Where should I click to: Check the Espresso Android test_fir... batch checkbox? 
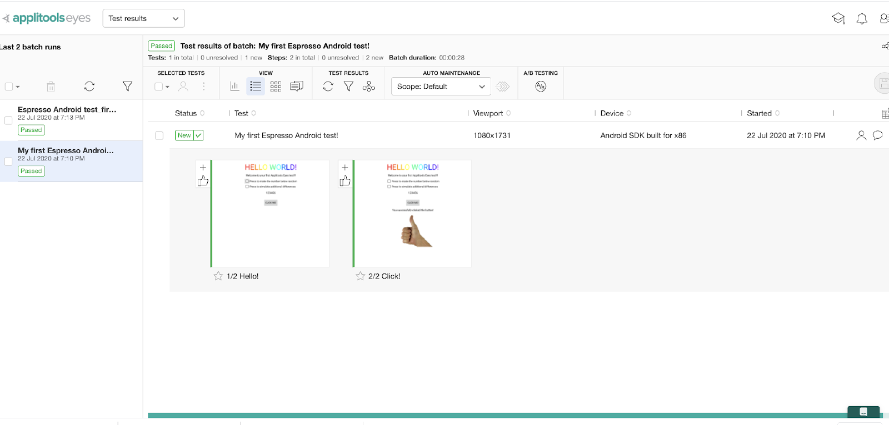click(x=8, y=120)
